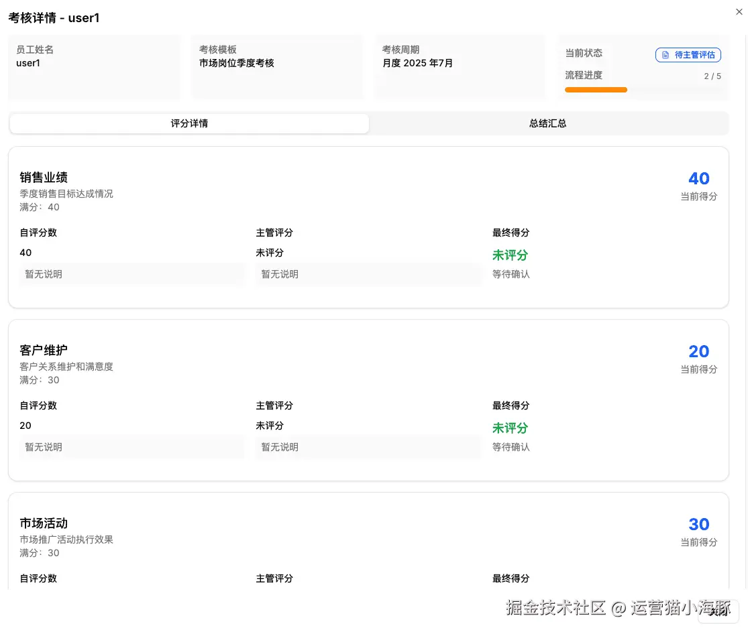
Task: Click template value 市场岗位季度考核
Action: (237, 64)
